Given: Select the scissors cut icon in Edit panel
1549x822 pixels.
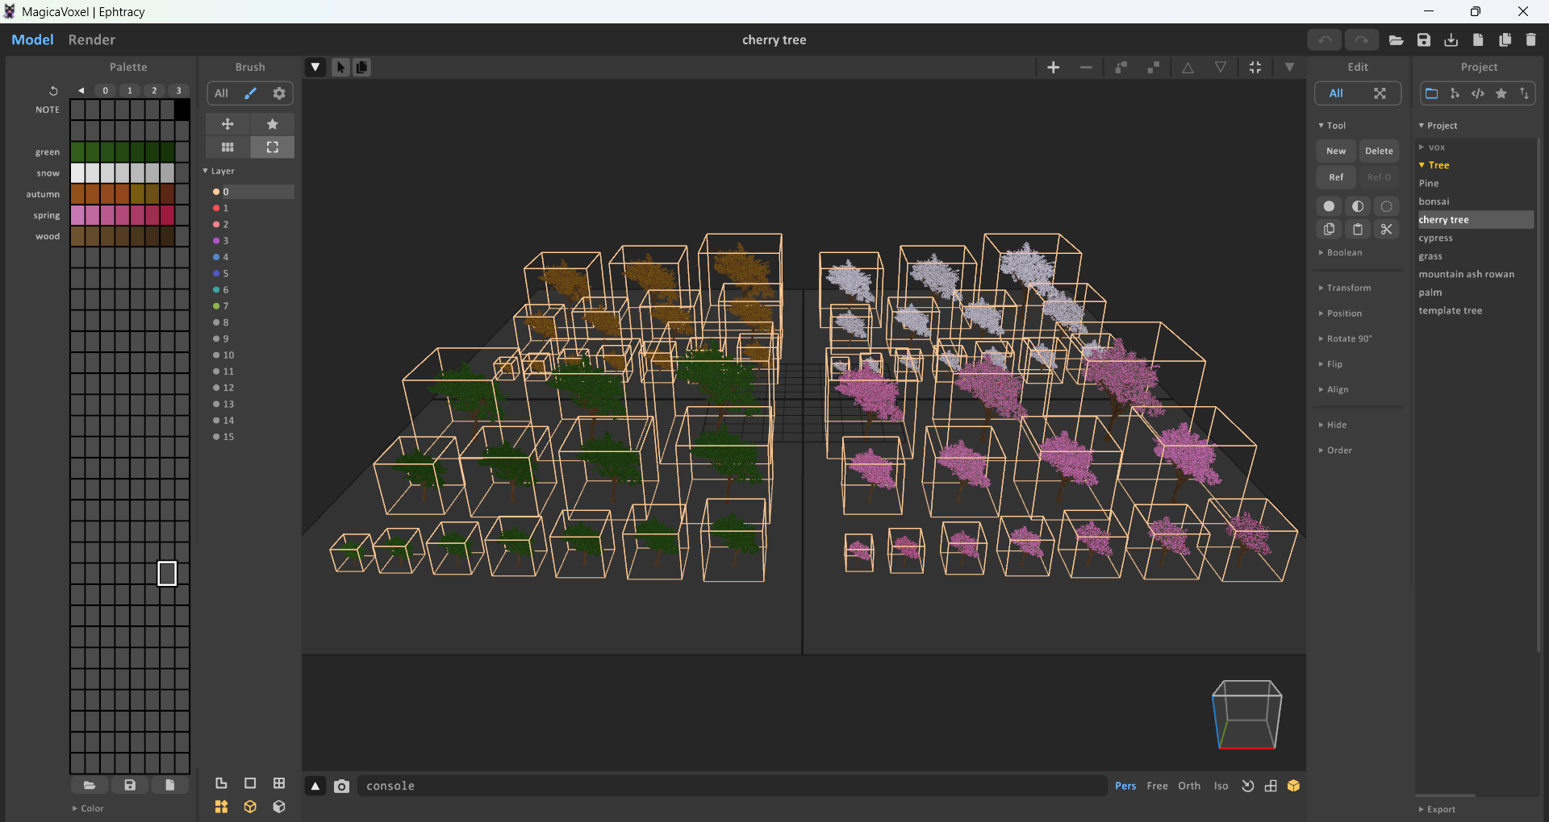Looking at the screenshot, I should pos(1387,229).
